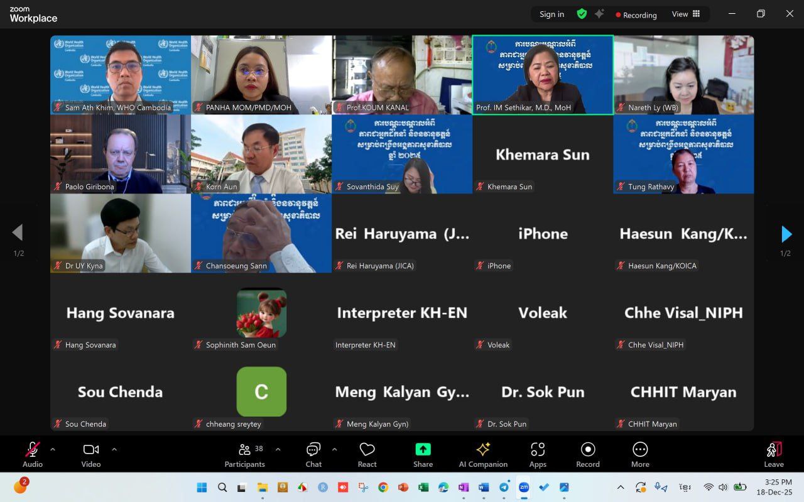Click the Record button in toolbar
The image size is (804, 502).
tap(588, 455)
